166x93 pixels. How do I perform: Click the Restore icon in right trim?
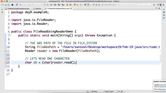pyautogui.click(x=164, y=10)
